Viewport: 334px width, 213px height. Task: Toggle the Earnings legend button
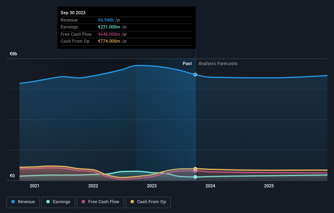tap(58, 202)
